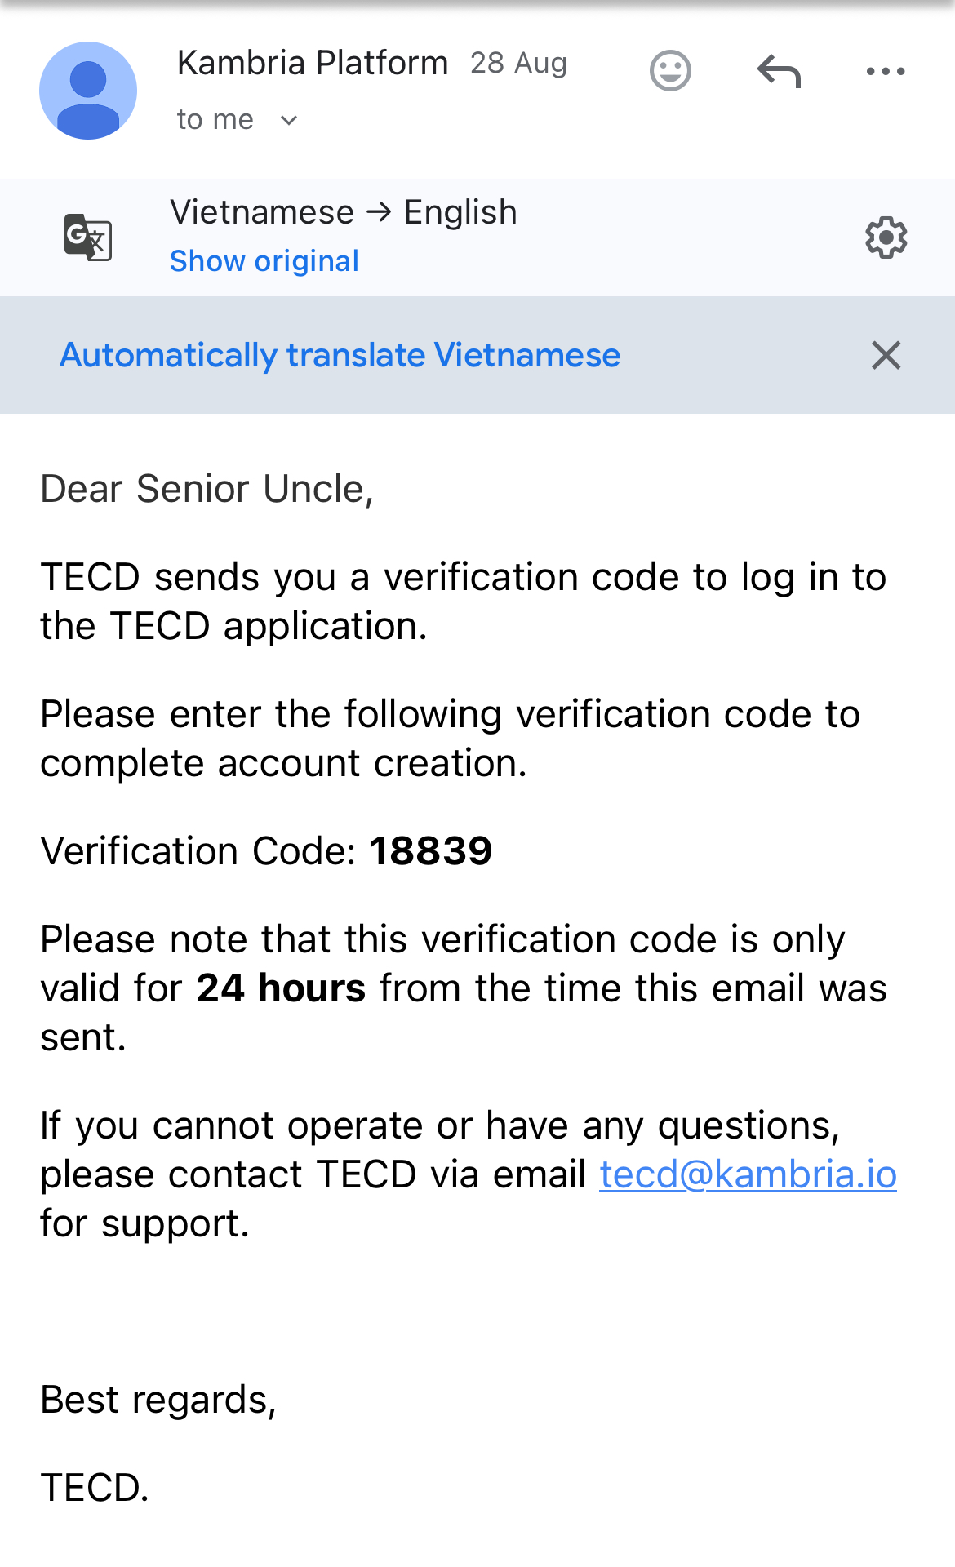Tap the 'Dear Senior Uncle' greeting
Viewport: 955px width, 1567px height.
tap(207, 489)
